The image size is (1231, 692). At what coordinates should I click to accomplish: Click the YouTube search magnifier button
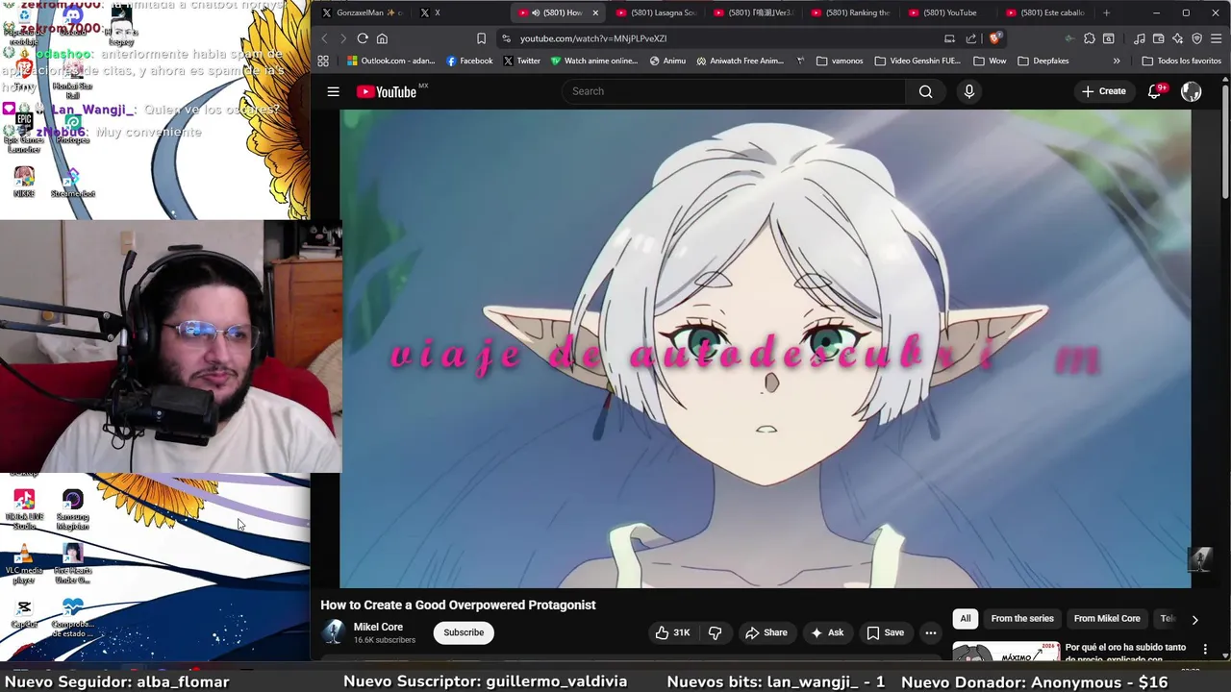pos(925,91)
